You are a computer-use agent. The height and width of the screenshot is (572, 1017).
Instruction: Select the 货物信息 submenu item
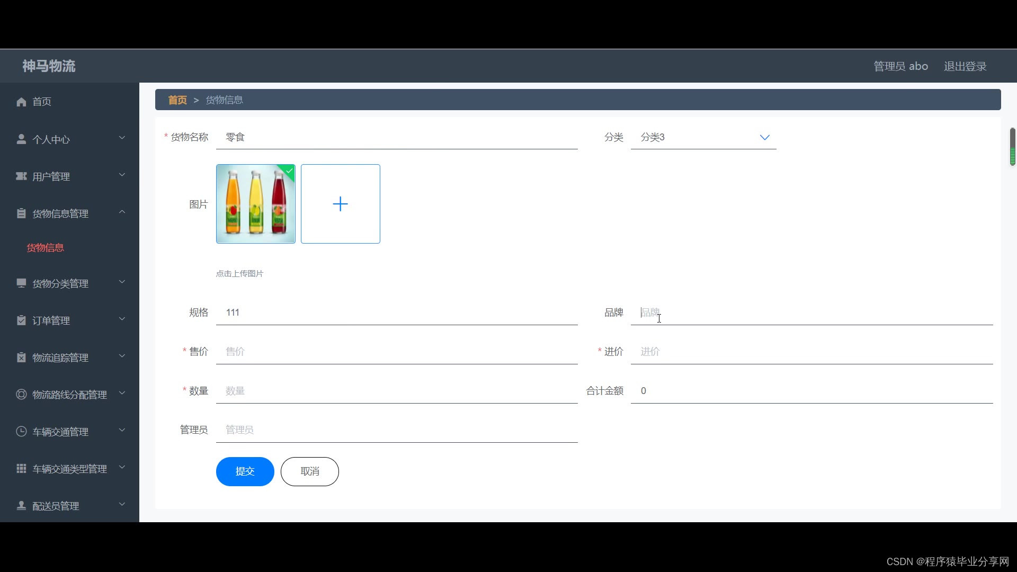[46, 247]
